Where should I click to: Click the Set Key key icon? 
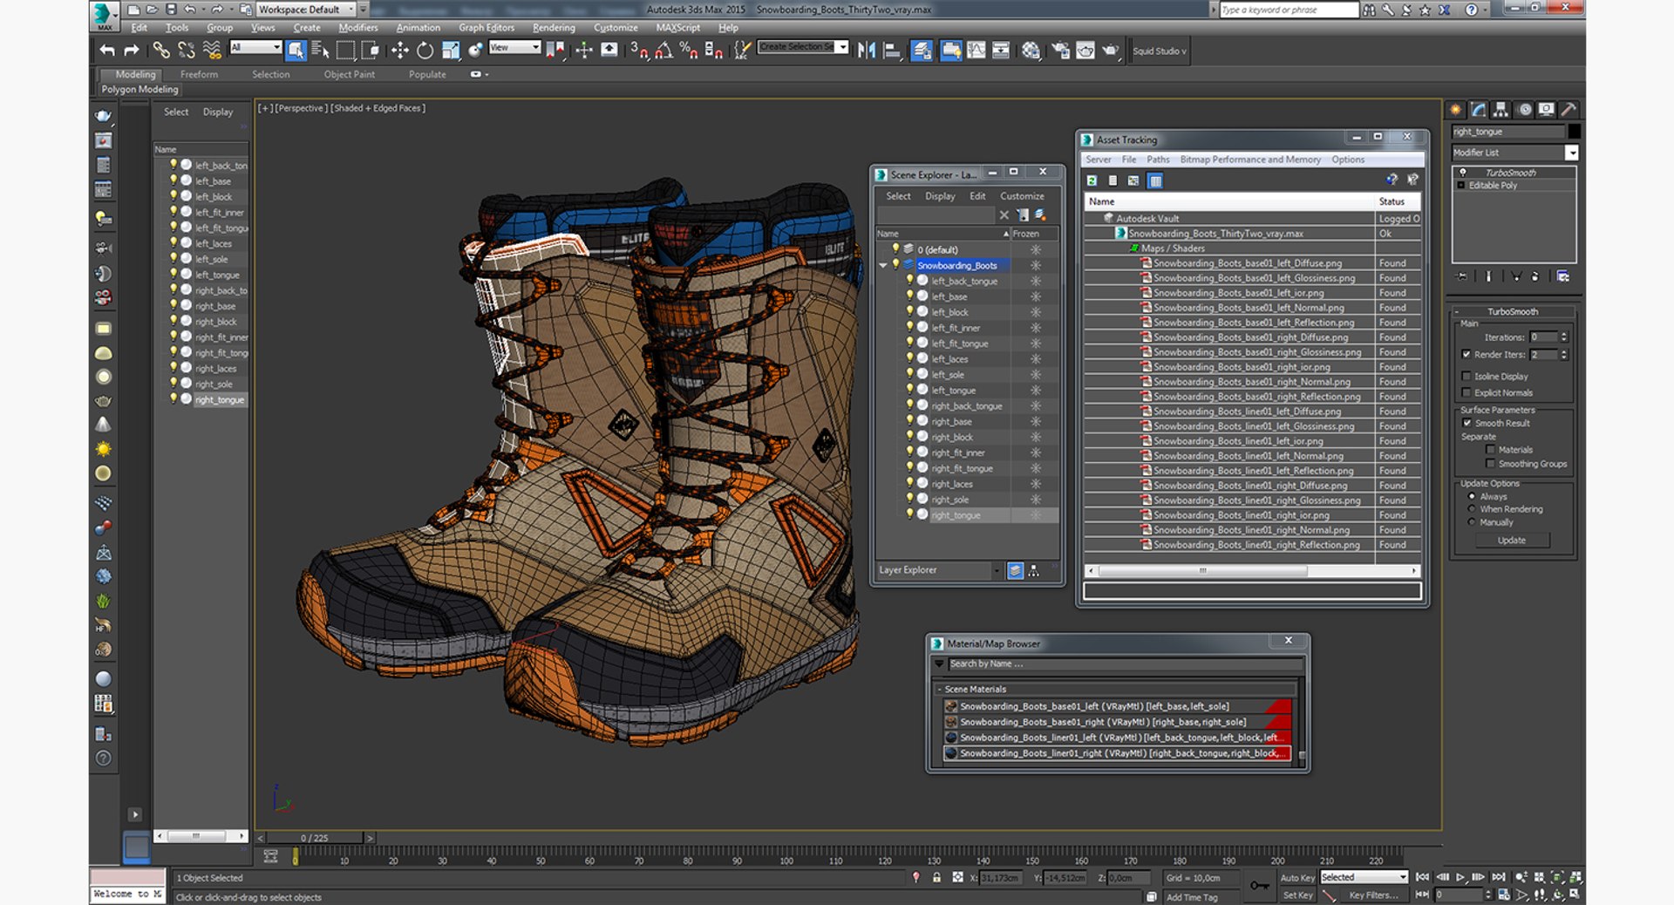(1259, 886)
